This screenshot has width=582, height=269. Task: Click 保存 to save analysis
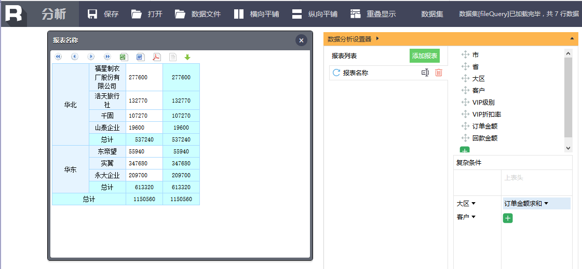(x=103, y=14)
